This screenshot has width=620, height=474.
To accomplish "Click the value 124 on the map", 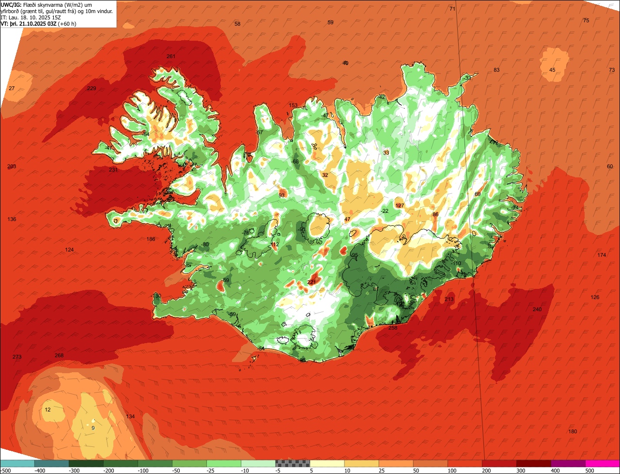I will (x=69, y=250).
